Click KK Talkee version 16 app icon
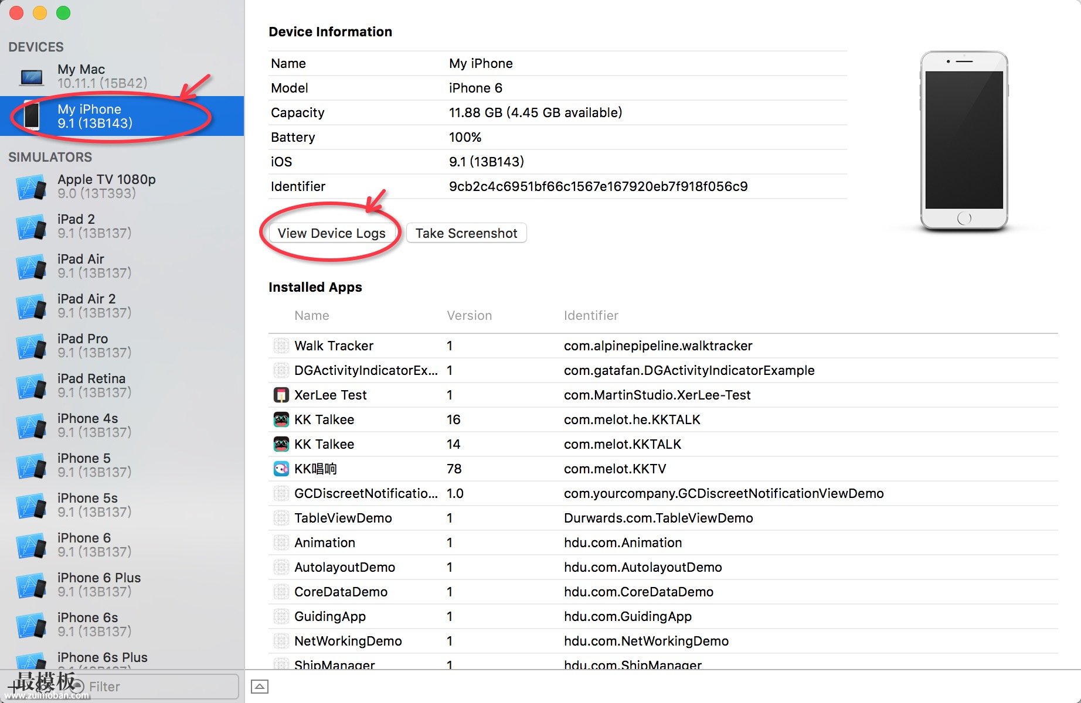This screenshot has width=1081, height=703. tap(281, 419)
